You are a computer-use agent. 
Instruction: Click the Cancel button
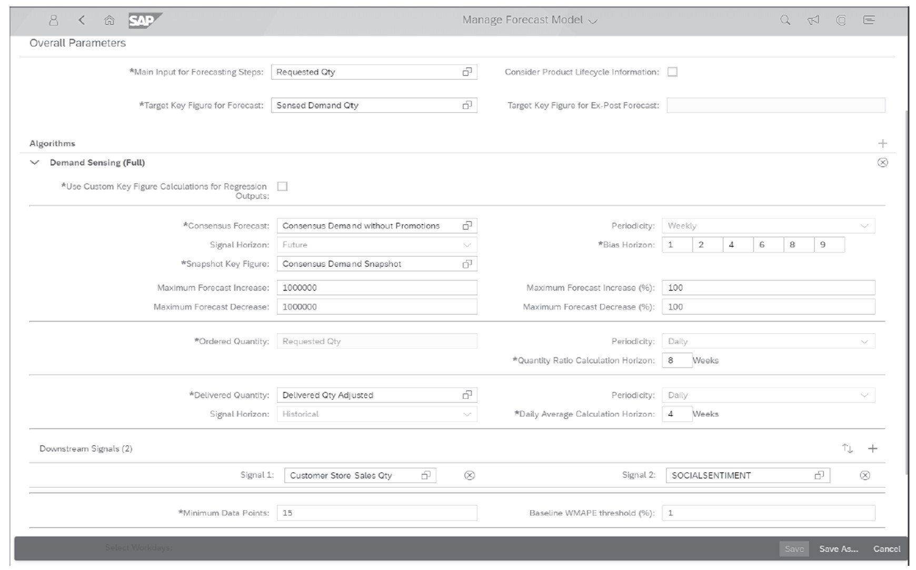pyautogui.click(x=887, y=548)
